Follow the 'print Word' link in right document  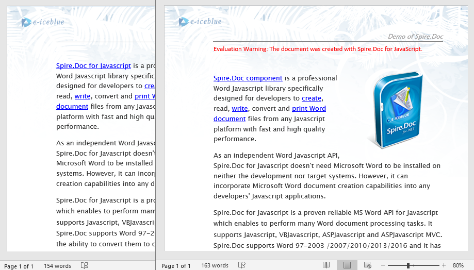[309, 108]
